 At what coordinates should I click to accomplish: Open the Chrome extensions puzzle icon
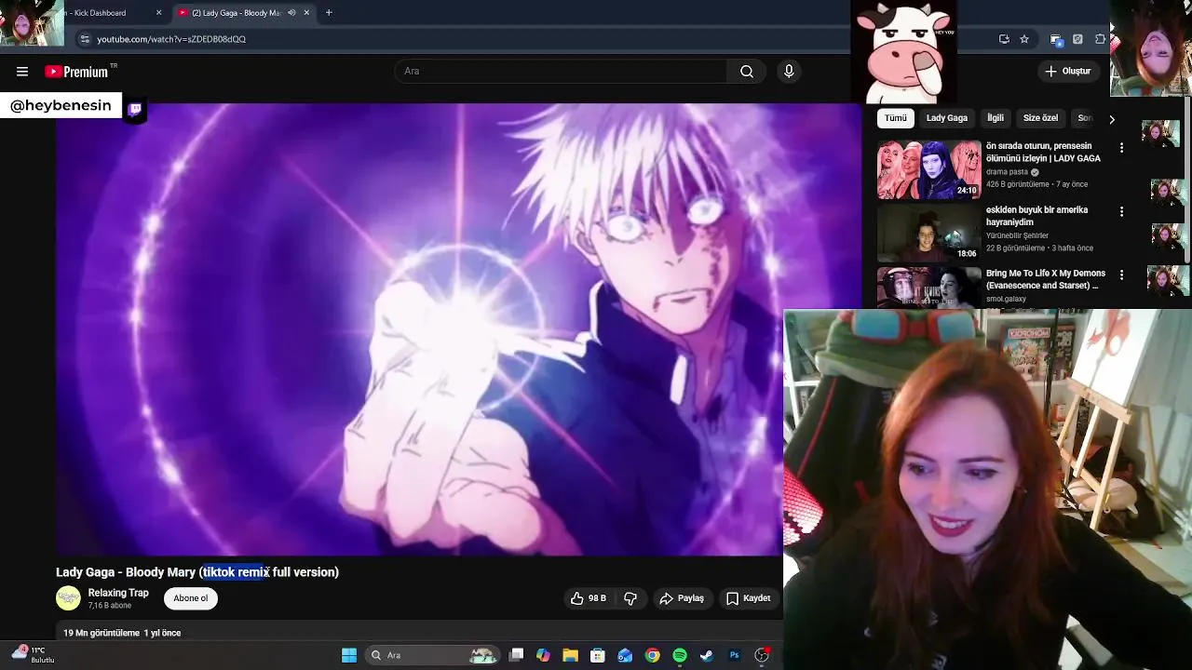click(1100, 39)
